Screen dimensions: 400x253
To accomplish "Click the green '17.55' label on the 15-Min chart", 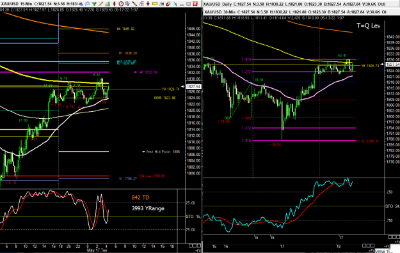I will coord(23,121).
